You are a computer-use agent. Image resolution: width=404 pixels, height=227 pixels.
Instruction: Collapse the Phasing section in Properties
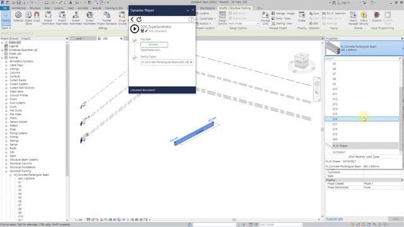[x=401, y=180]
